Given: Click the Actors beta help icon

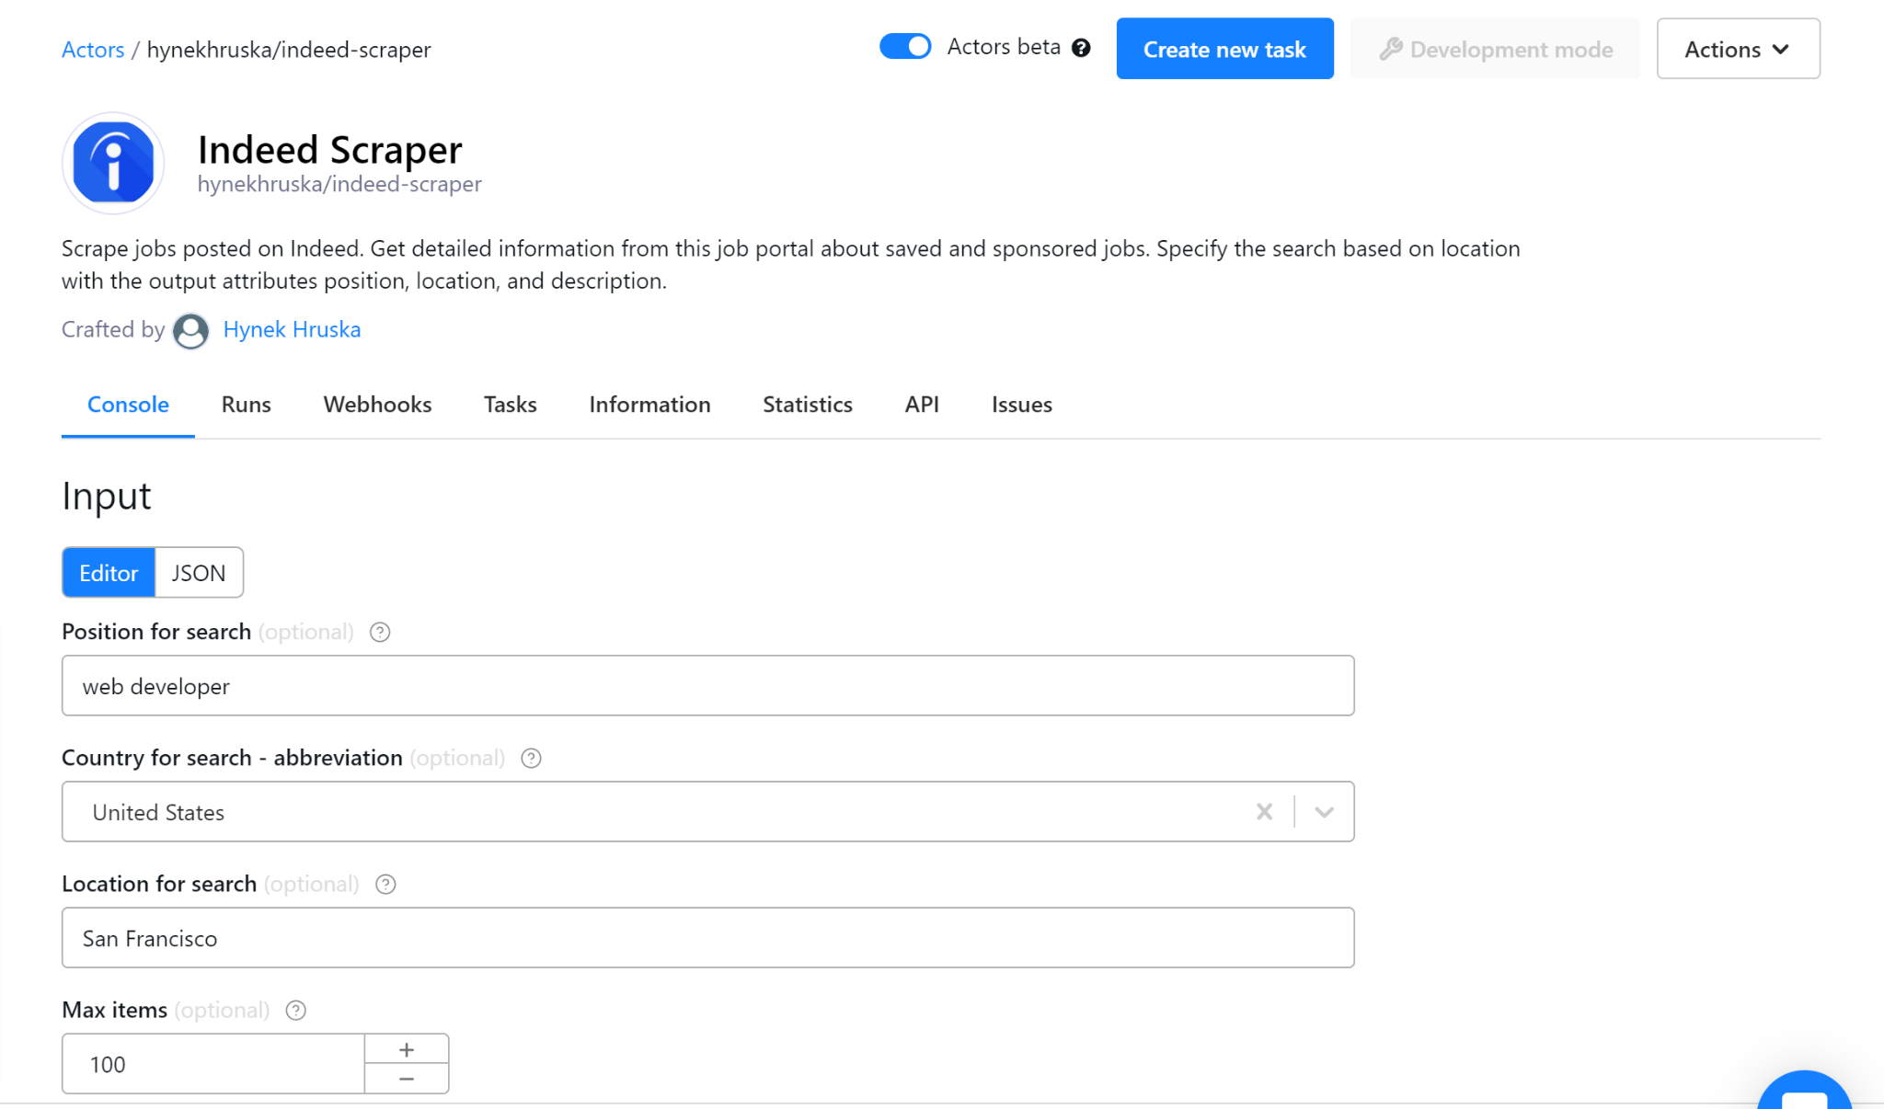Looking at the screenshot, I should [x=1082, y=48].
